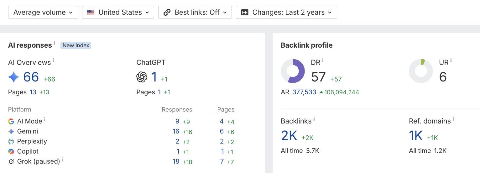The width and height of the screenshot is (480, 173).
Task: Open Perplexity responses value 2
Action: [177, 141]
